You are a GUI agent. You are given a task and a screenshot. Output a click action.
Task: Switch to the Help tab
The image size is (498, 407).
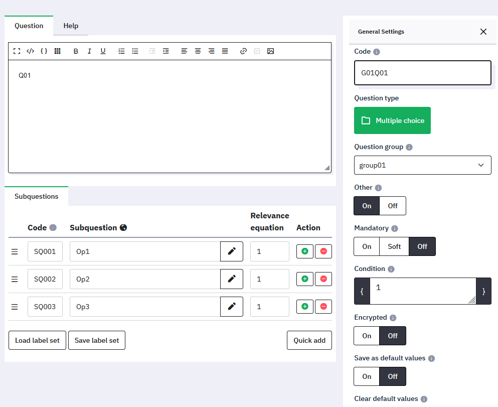(x=71, y=26)
